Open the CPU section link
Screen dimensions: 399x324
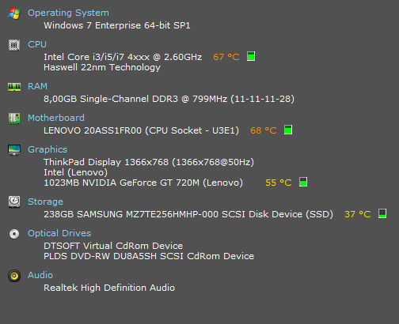click(x=37, y=44)
